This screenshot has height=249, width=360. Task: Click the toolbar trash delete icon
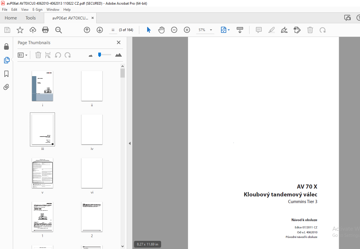click(x=310, y=30)
